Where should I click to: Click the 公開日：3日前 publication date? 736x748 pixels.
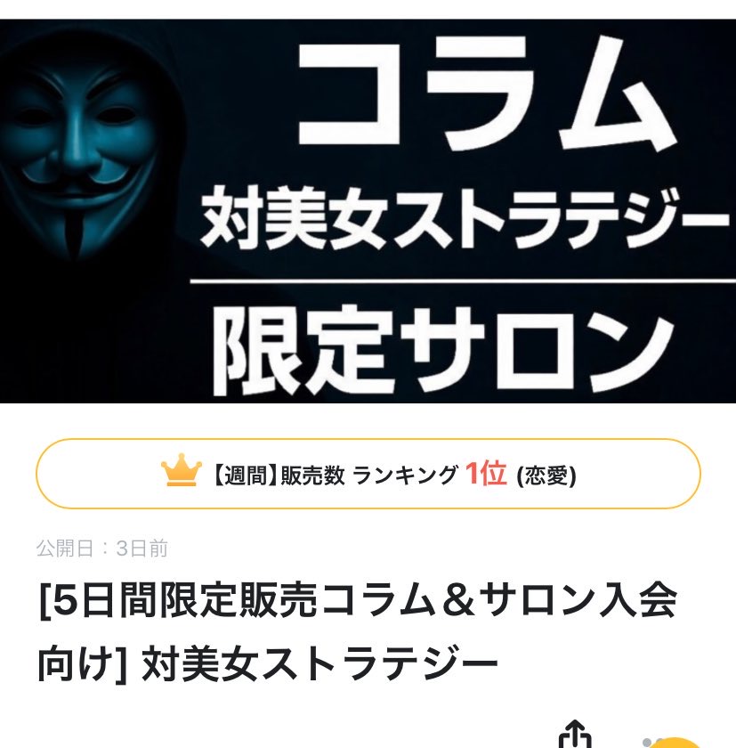pyautogui.click(x=102, y=549)
